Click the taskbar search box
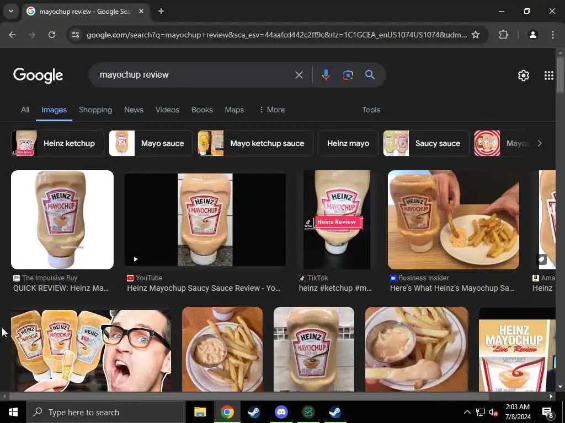The height and width of the screenshot is (423, 565). [105, 412]
